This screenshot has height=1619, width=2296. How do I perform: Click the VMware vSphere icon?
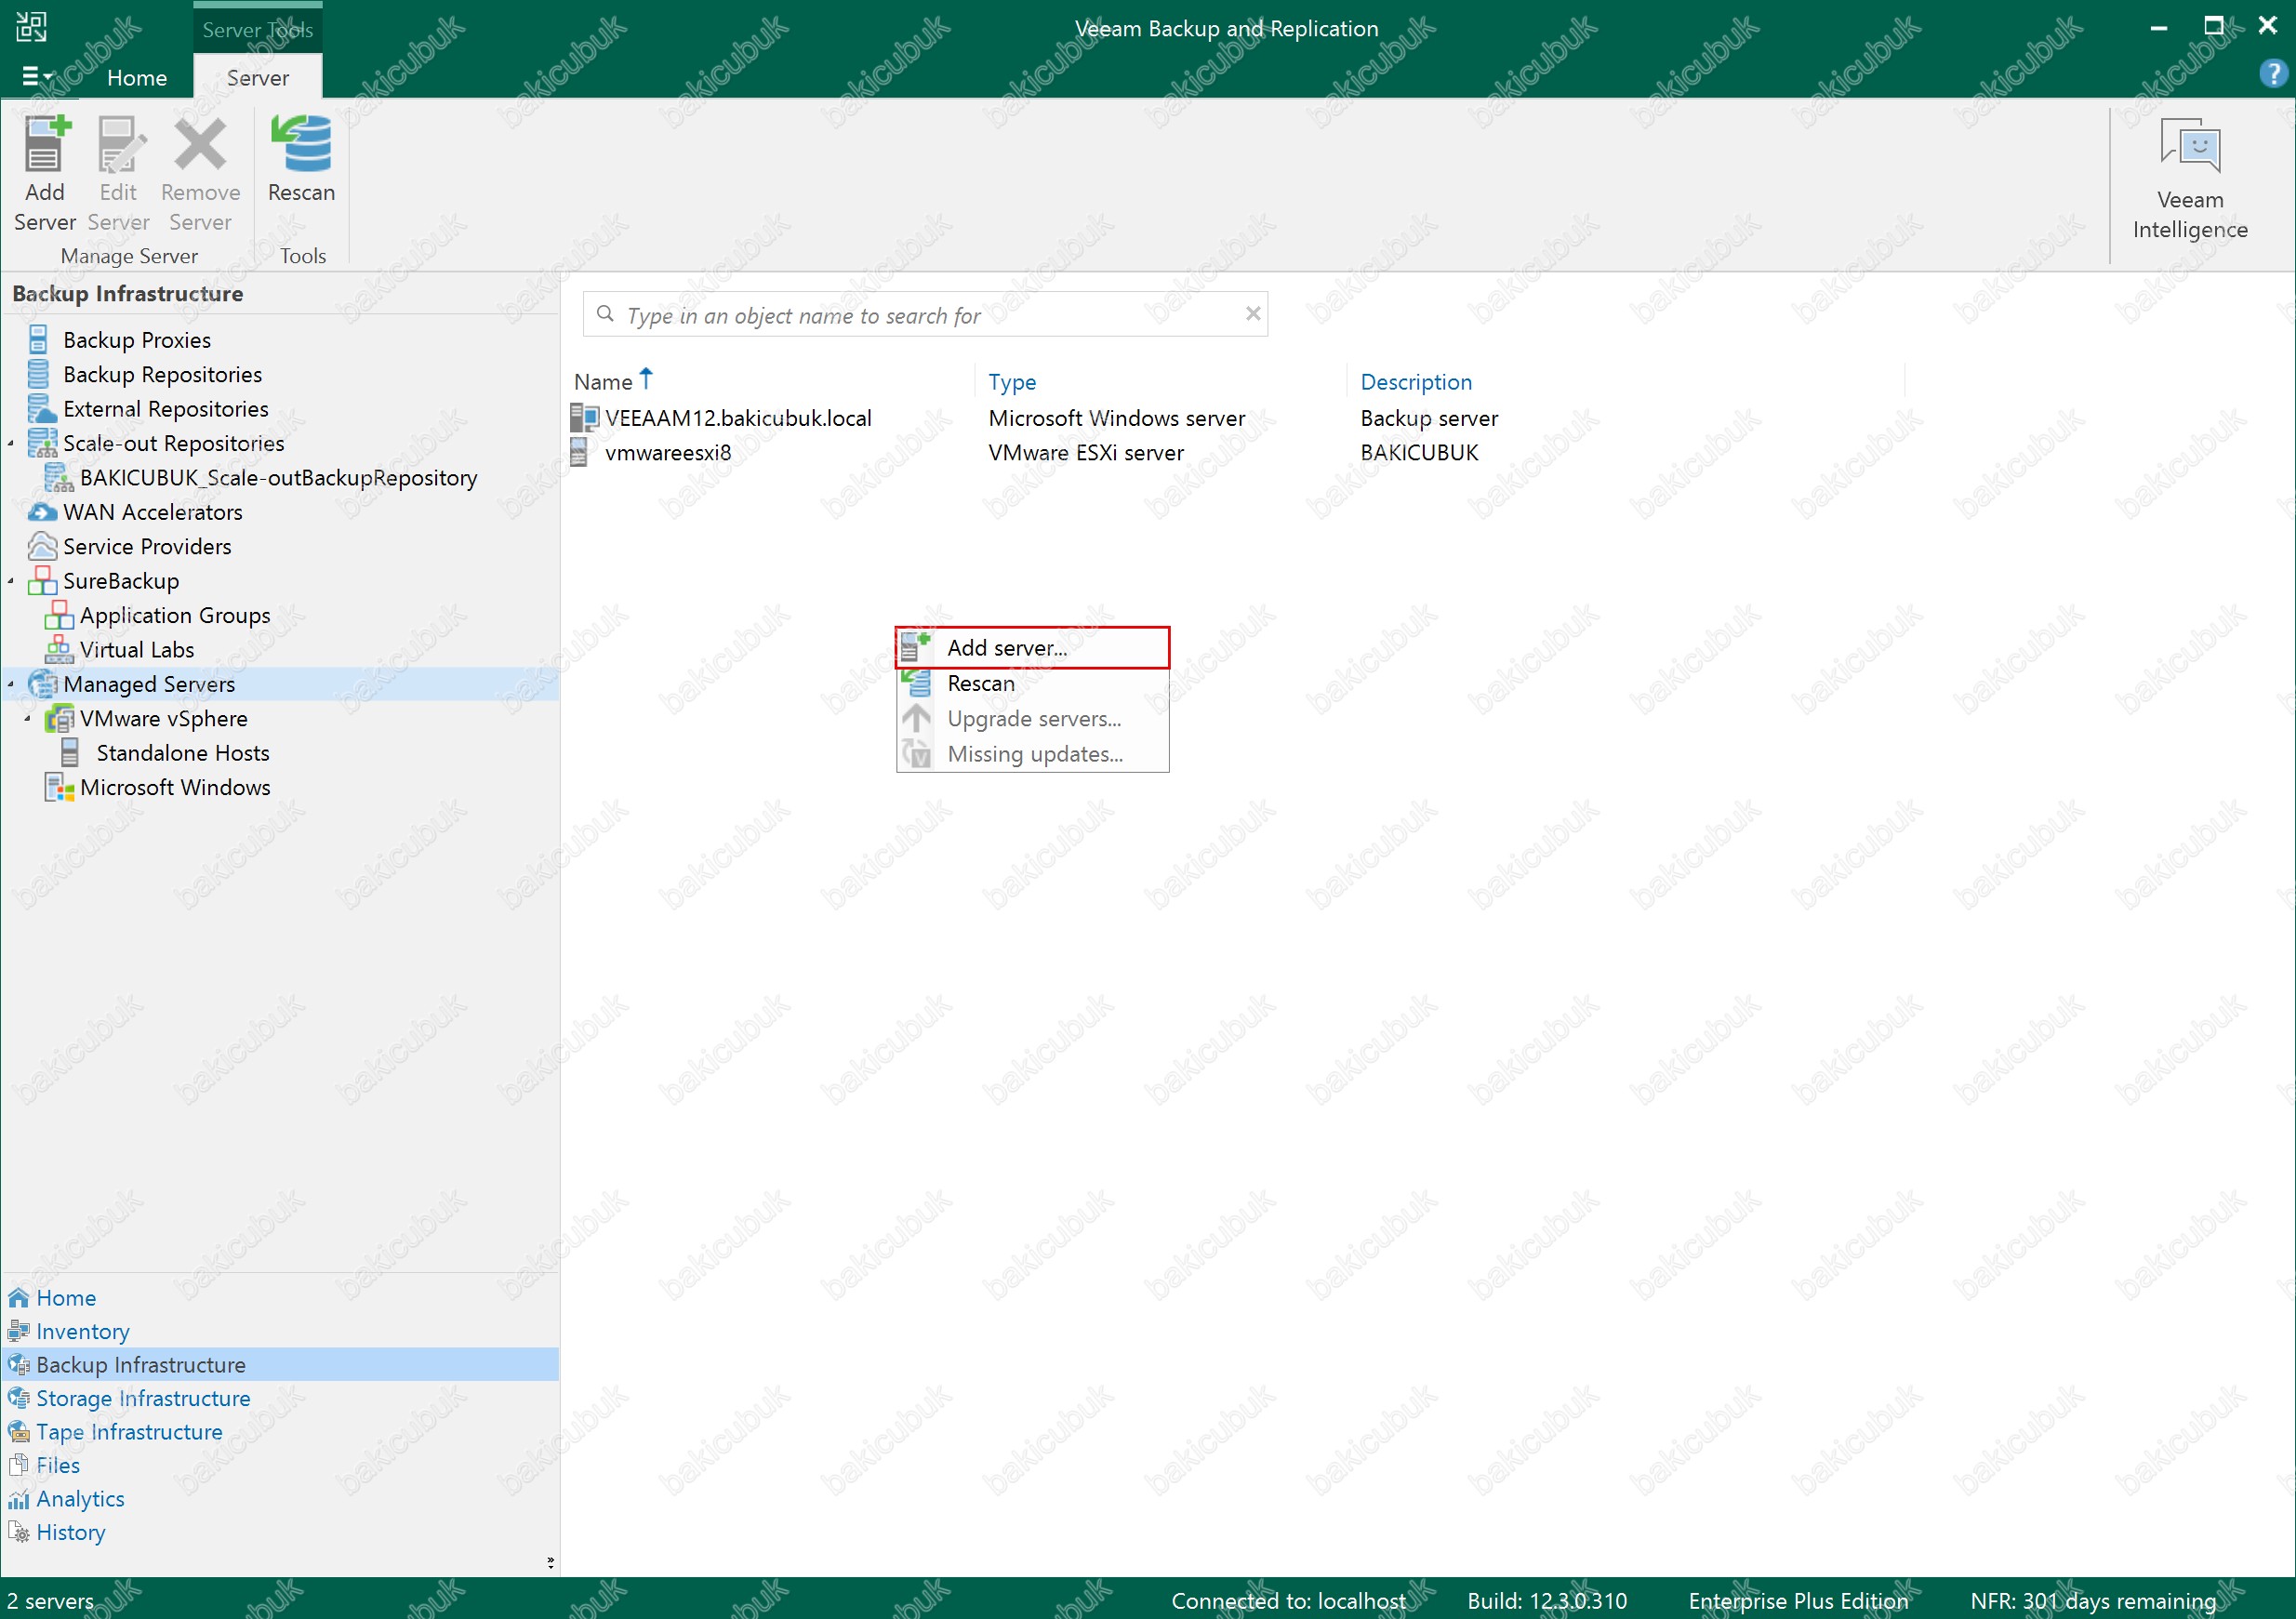point(59,719)
